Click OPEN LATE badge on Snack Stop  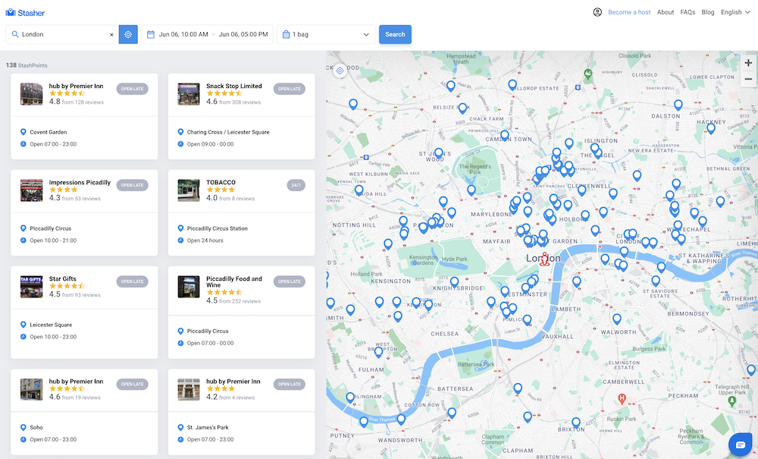[289, 89]
